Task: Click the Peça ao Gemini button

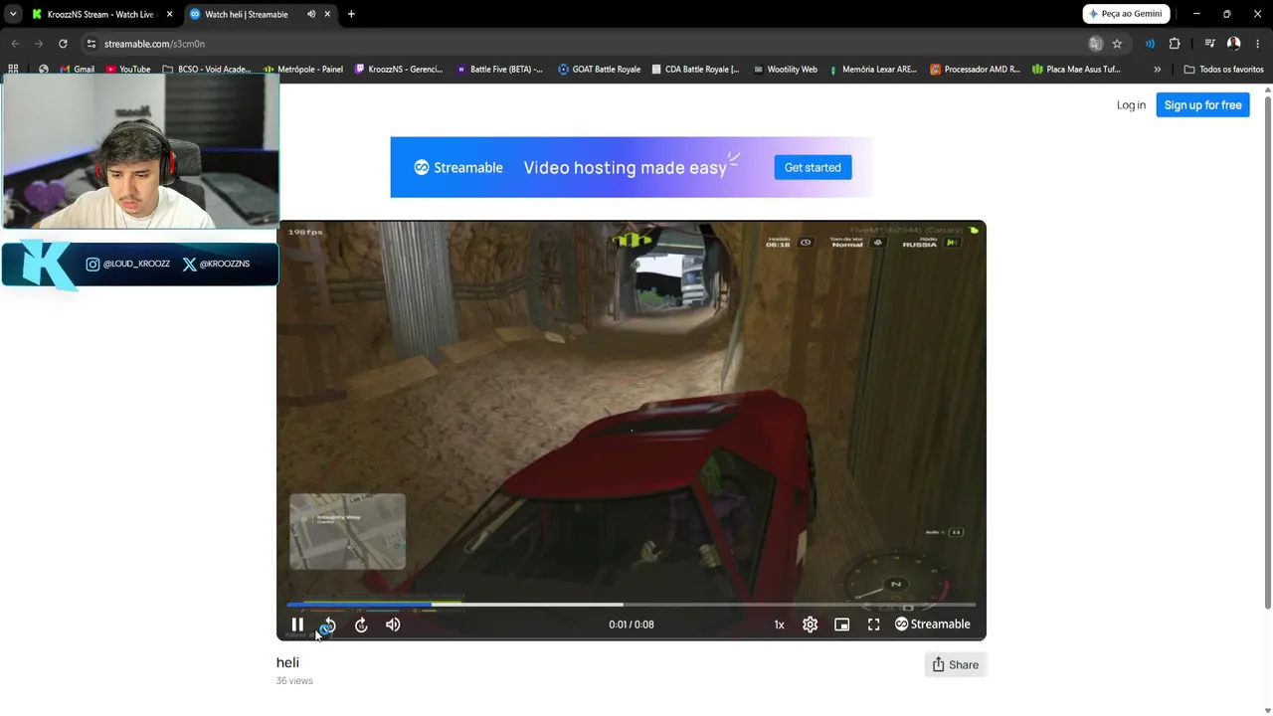Action: 1126,14
